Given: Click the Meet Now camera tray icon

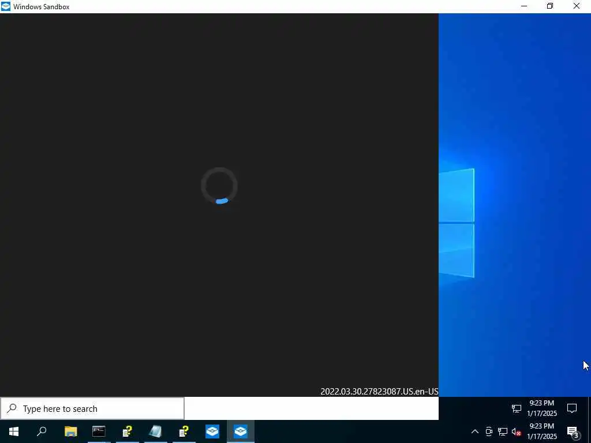Looking at the screenshot, I should point(489,431).
